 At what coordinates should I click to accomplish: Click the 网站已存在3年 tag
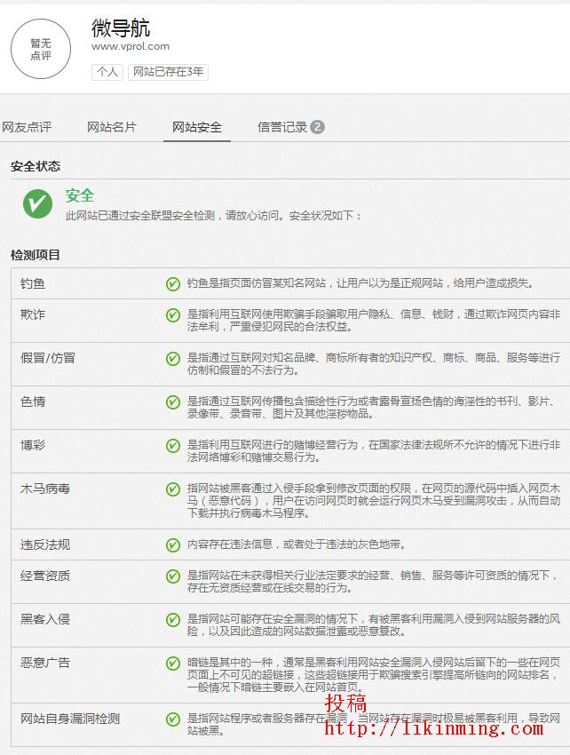(168, 72)
